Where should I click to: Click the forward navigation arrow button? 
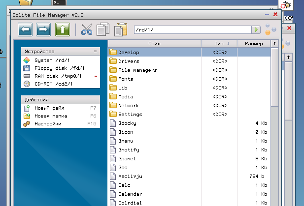[x=44, y=30]
